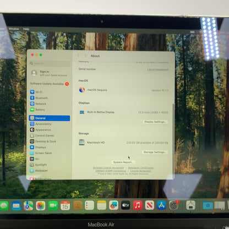This screenshot has width=229, height=229.
Task: Open the System Report button
Action: pos(123,162)
